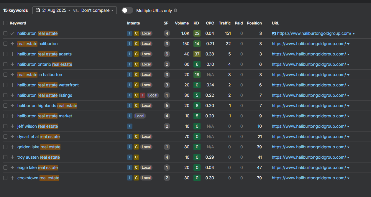Click the plus icon for cookstown real estate
The height and width of the screenshot is (197, 371).
click(12, 178)
